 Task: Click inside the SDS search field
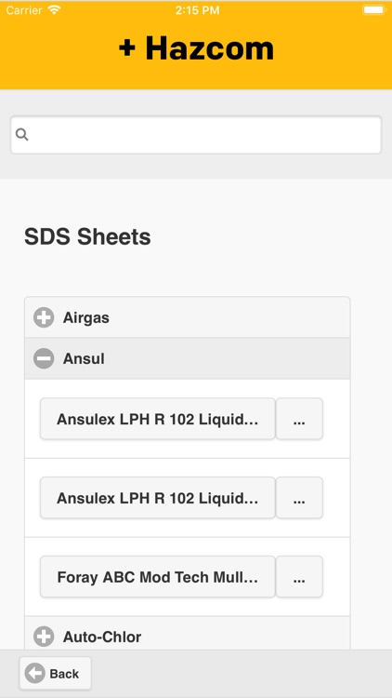(x=196, y=135)
